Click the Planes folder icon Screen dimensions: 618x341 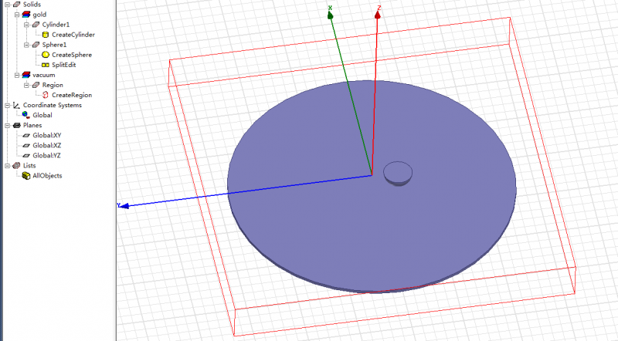pos(16,125)
